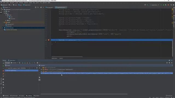175x98 pixels.
Task: Open the TODO tool window button
Action: point(37,96)
